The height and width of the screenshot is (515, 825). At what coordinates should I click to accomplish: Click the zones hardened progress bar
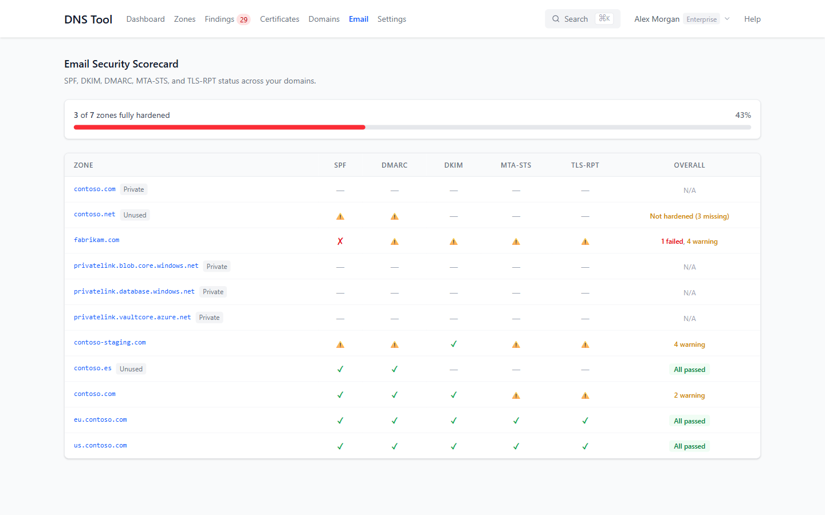(412, 127)
